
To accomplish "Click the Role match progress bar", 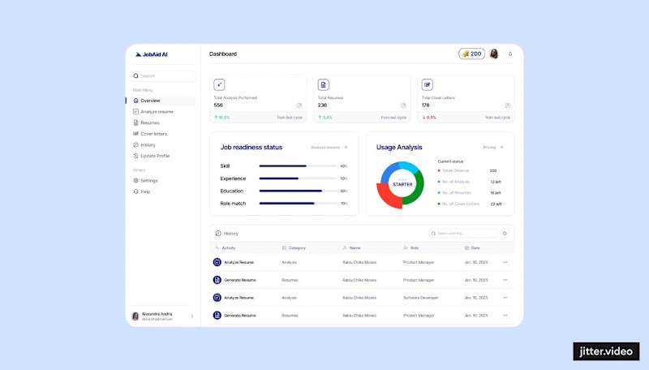I will 298,203.
